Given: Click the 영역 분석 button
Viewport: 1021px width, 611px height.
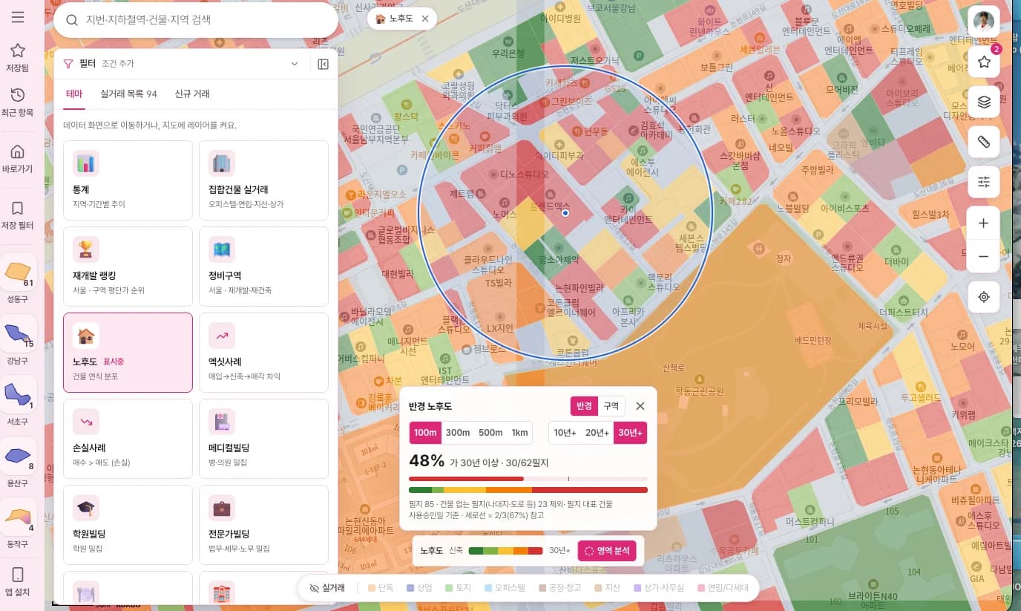Looking at the screenshot, I should pos(607,551).
